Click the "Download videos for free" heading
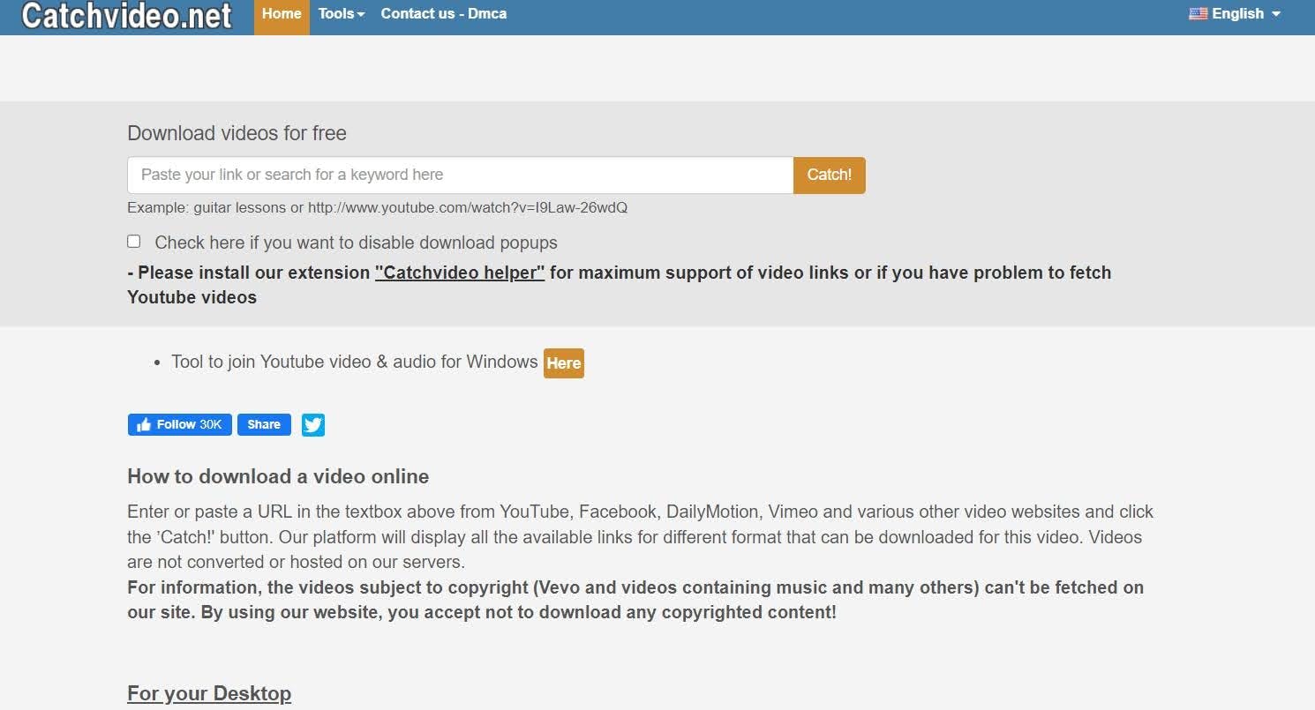The height and width of the screenshot is (710, 1315). coord(237,133)
